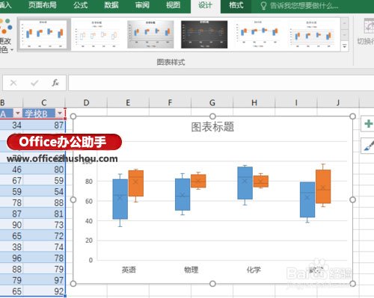Viewport: 374px width, 298px height.
Task: Click the 物理 category axis label
Action: [x=191, y=270]
